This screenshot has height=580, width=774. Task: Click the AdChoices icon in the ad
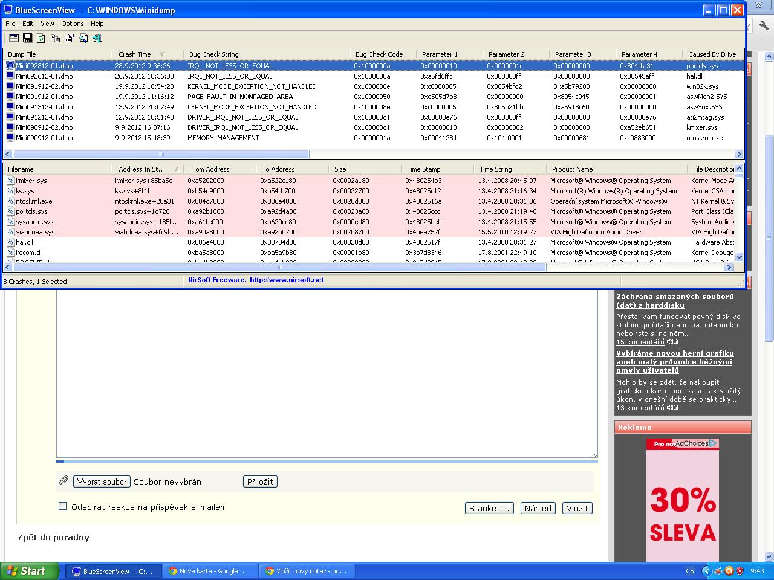(x=712, y=443)
